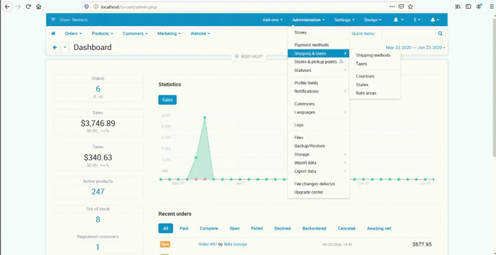Click the quick search input field

[408, 34]
